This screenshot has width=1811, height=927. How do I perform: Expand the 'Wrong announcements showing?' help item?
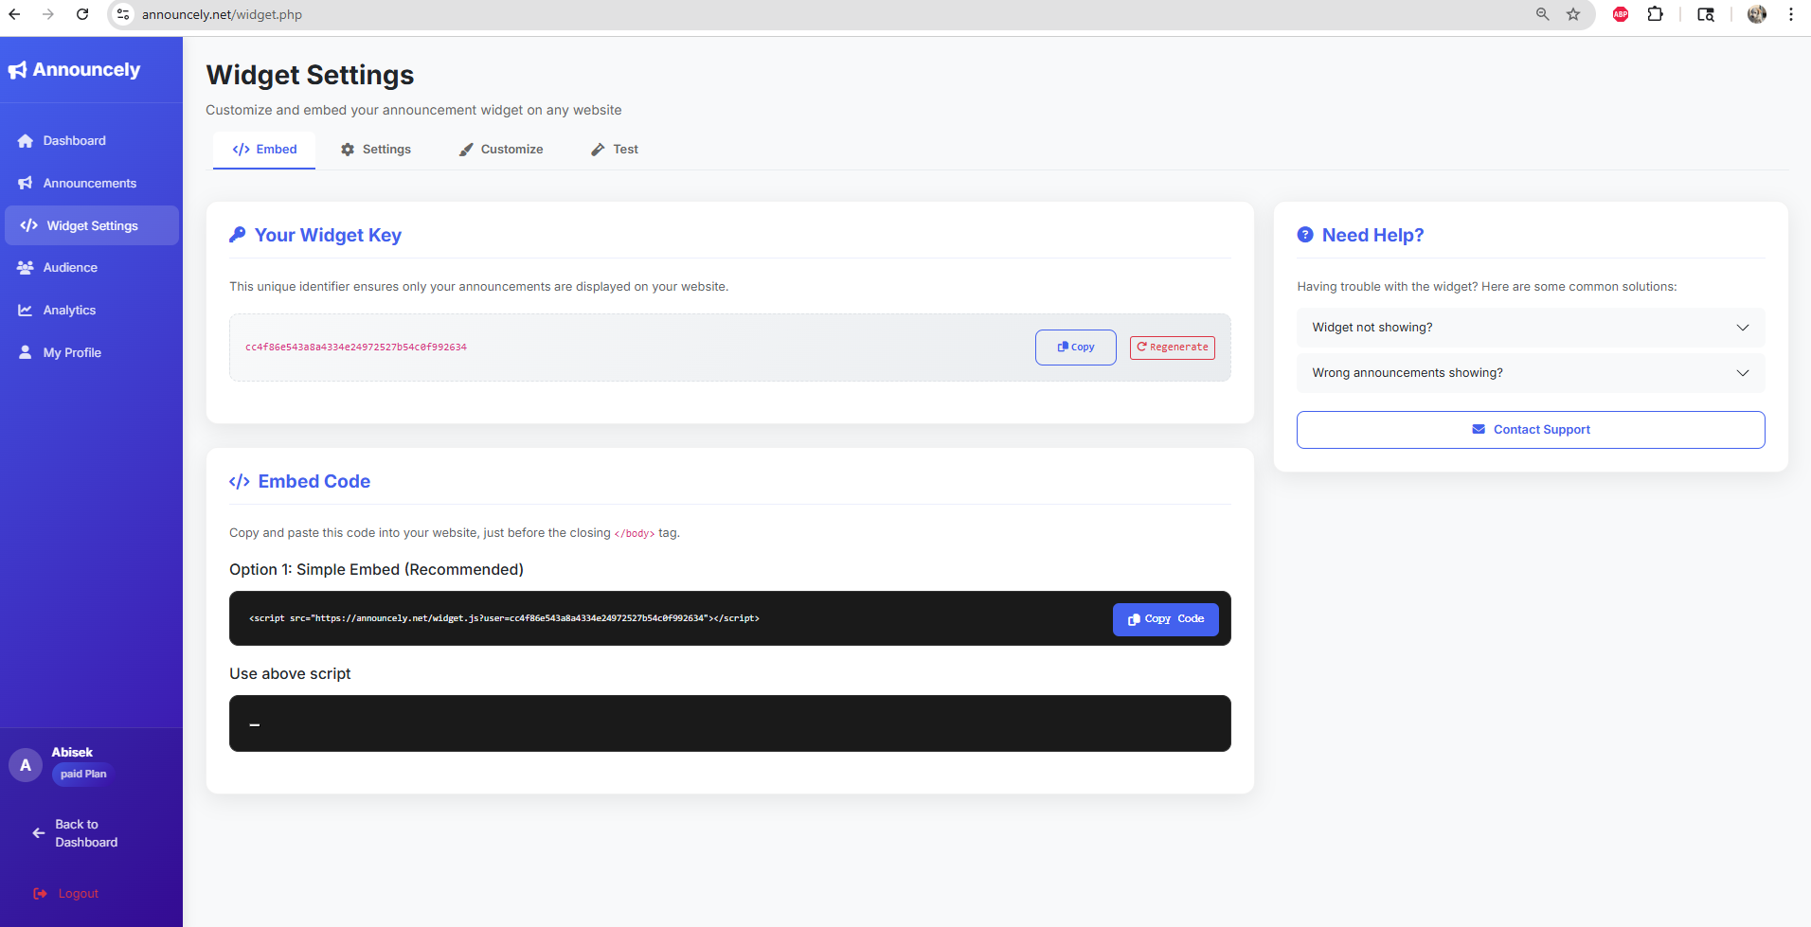[1531, 373]
